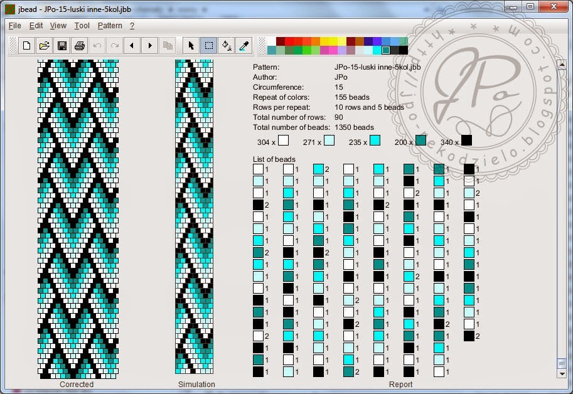573x394 pixels.
Task: Pick the eyedropper color picker tool
Action: pyautogui.click(x=244, y=46)
